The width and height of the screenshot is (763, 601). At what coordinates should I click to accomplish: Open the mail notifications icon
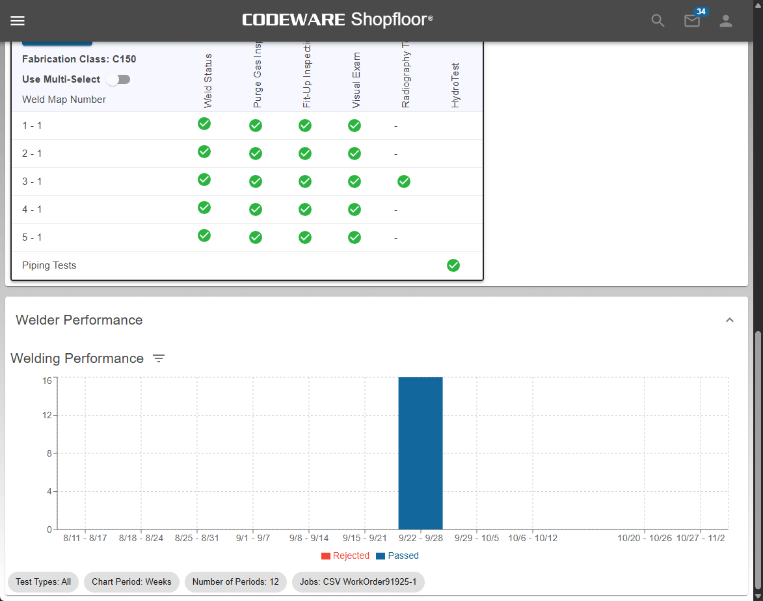pyautogui.click(x=692, y=21)
